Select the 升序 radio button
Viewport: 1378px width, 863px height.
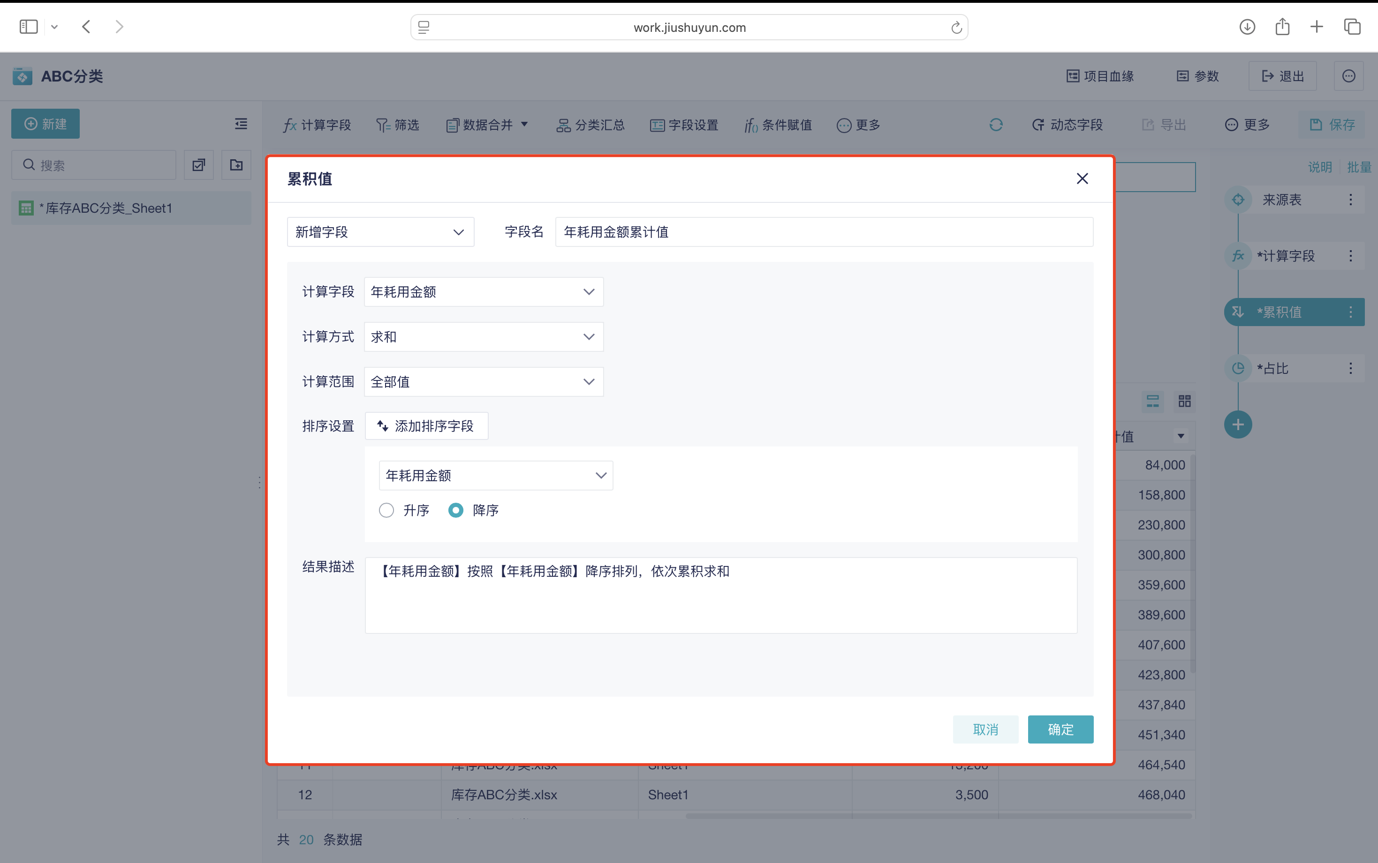(387, 510)
